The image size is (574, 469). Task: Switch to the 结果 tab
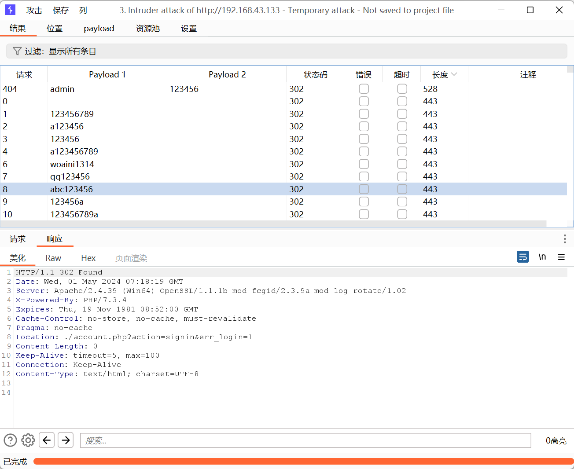click(x=18, y=29)
